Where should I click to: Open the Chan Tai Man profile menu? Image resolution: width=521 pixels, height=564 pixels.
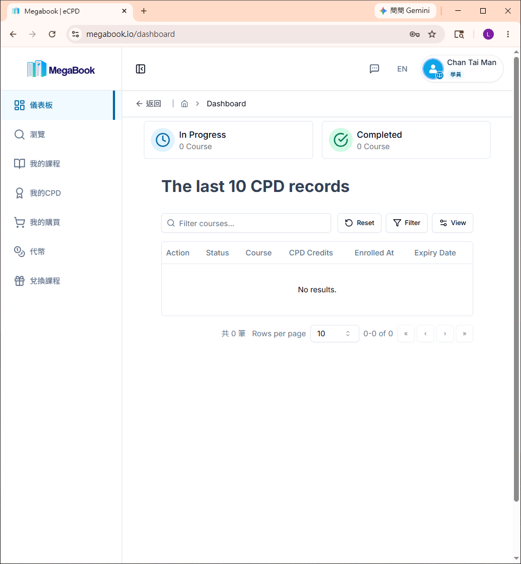pos(462,69)
